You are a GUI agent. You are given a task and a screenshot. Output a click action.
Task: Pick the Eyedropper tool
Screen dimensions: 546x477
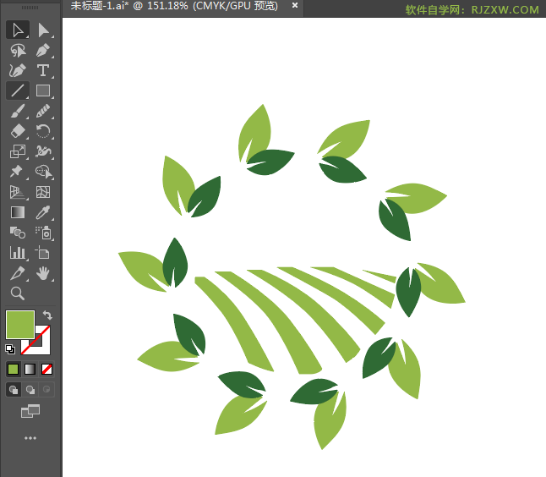pyautogui.click(x=43, y=212)
